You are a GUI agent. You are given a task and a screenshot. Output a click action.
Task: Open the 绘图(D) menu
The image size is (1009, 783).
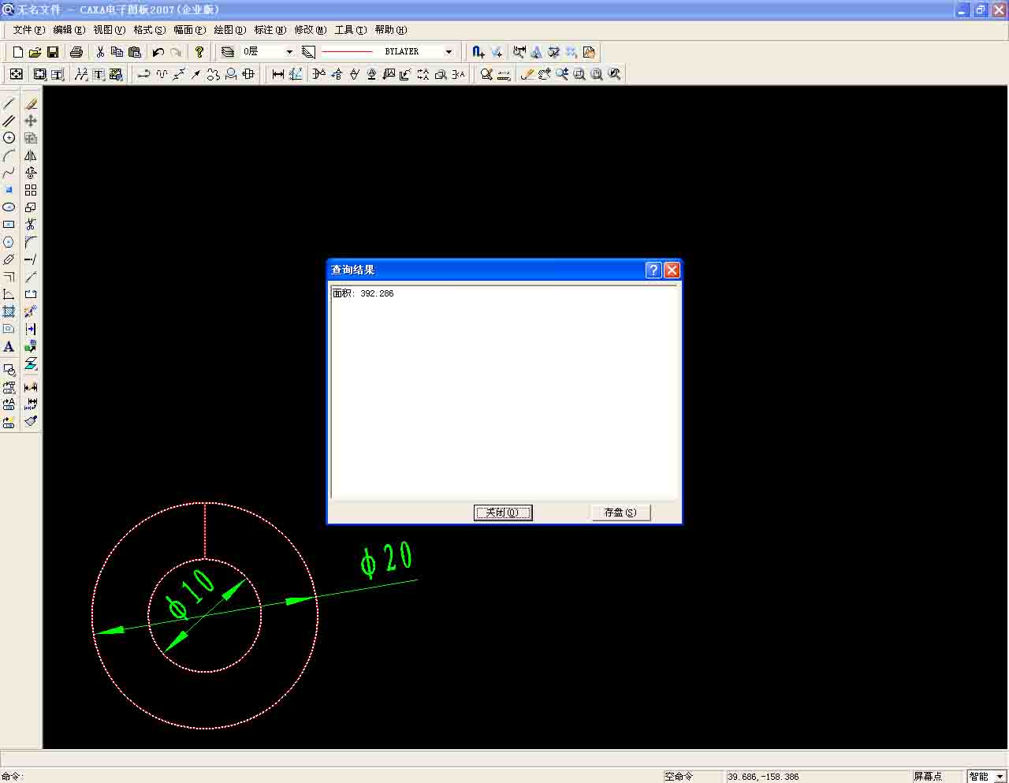coord(230,30)
